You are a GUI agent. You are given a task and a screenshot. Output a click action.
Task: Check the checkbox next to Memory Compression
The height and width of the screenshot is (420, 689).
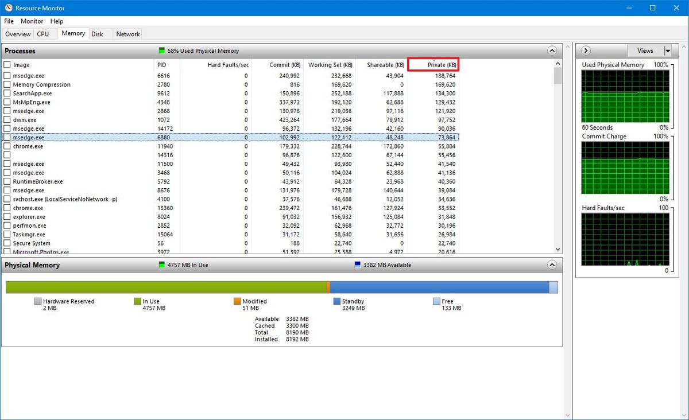(7, 84)
